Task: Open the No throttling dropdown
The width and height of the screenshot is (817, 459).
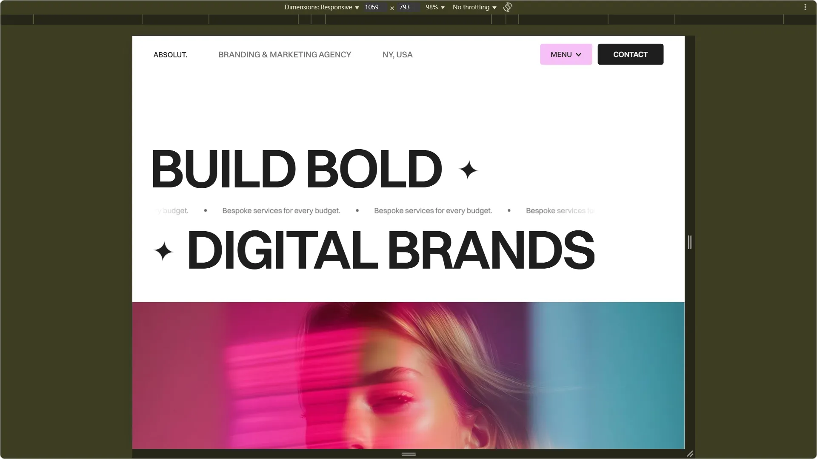Action: (x=474, y=7)
